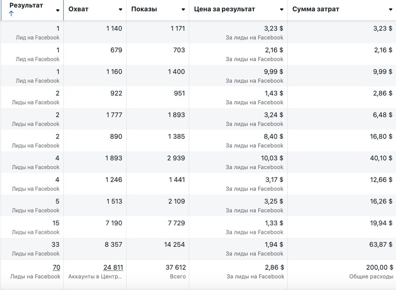Select impressions cell 1 400
The height and width of the screenshot is (290, 396).
(x=176, y=71)
